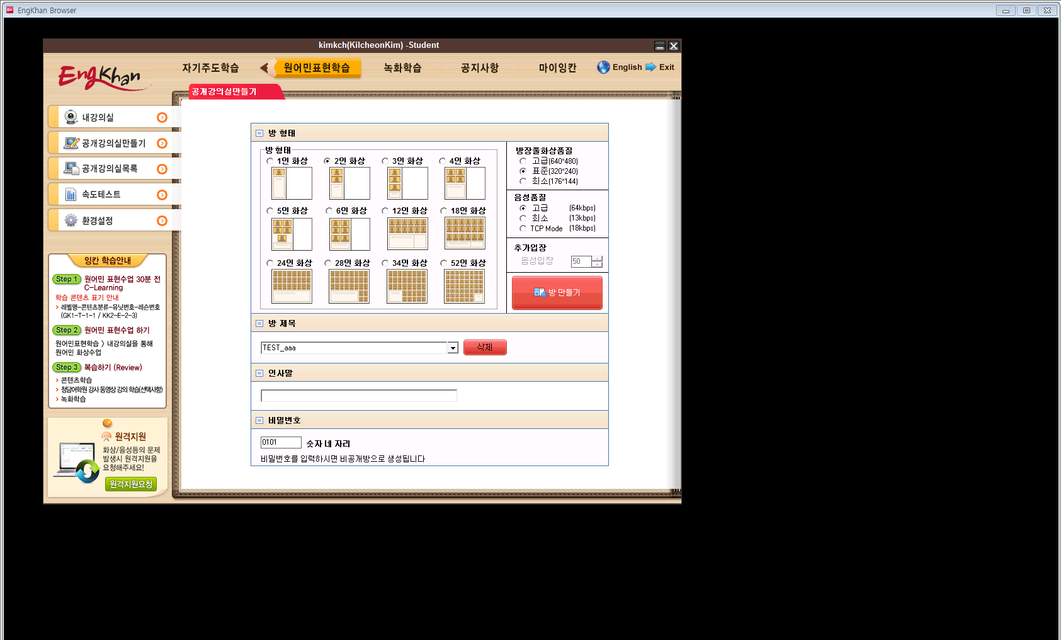
Task: Click the 6인 화상 layout thumbnail
Action: coord(349,234)
